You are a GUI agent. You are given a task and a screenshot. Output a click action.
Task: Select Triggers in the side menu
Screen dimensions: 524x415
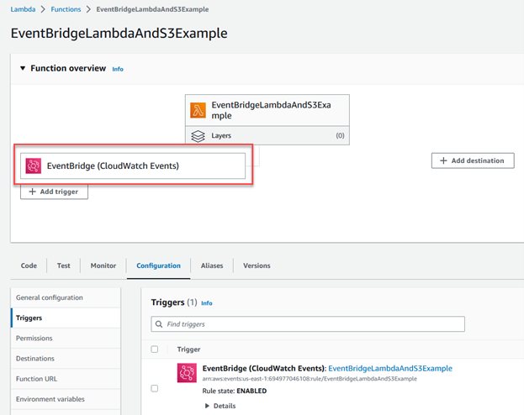point(66,318)
